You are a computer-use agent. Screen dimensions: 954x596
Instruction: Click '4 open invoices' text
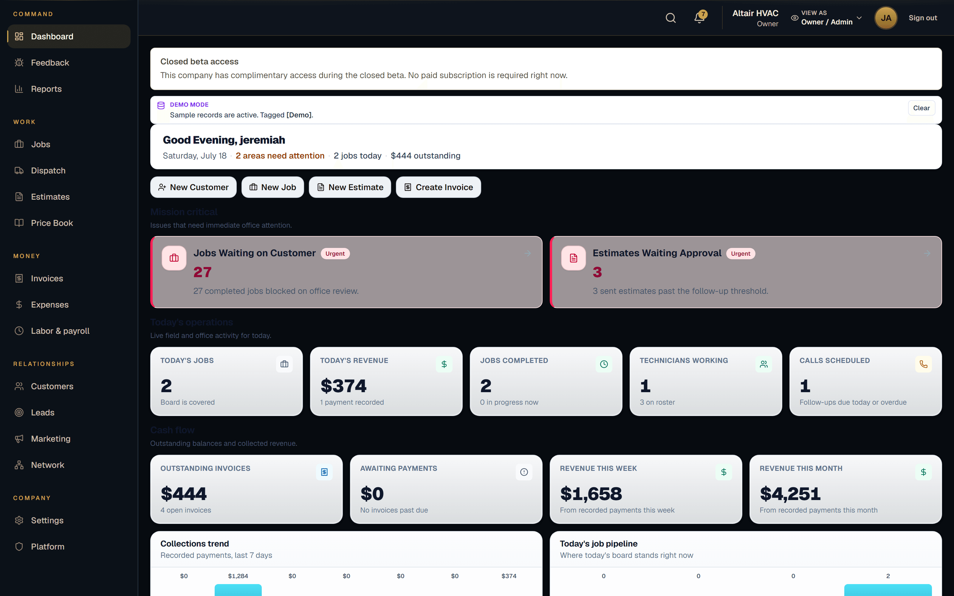tap(185, 510)
